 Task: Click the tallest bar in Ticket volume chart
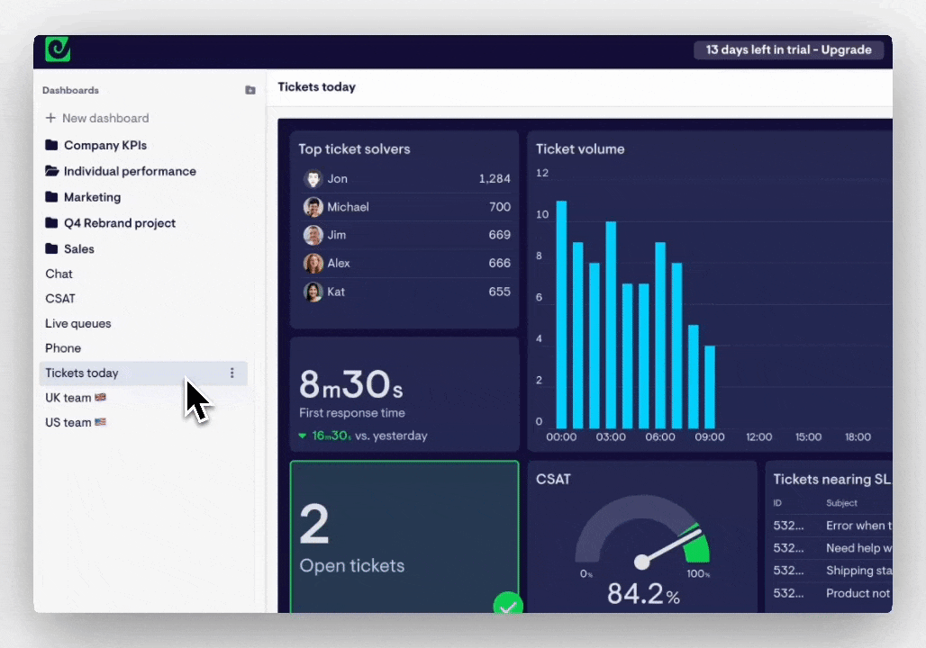coord(561,310)
